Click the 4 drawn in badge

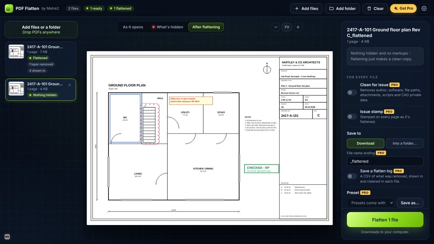(37, 71)
